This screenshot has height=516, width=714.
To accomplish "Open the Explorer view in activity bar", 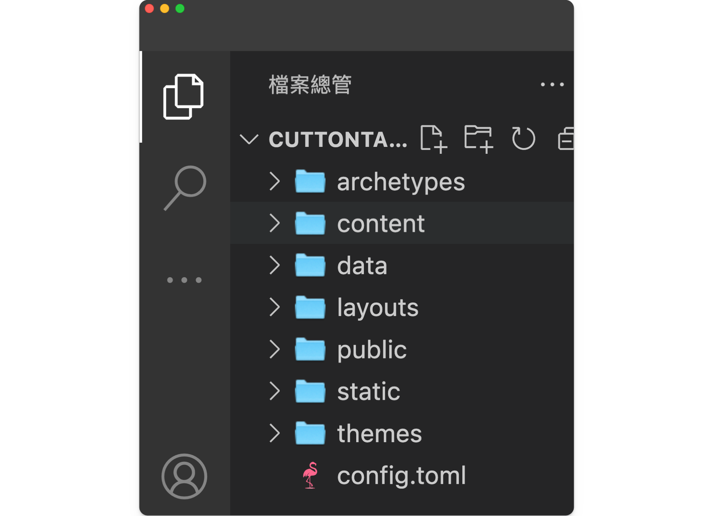I will [183, 97].
